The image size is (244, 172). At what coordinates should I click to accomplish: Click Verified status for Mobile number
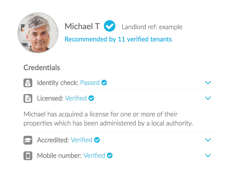(x=94, y=155)
